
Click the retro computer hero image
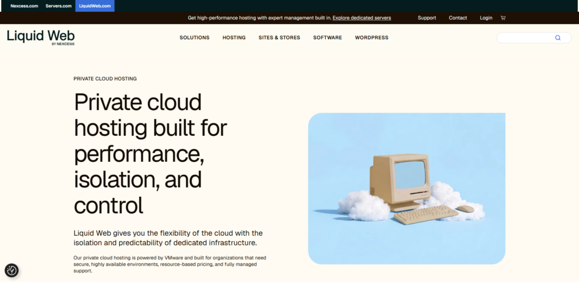pyautogui.click(x=407, y=188)
